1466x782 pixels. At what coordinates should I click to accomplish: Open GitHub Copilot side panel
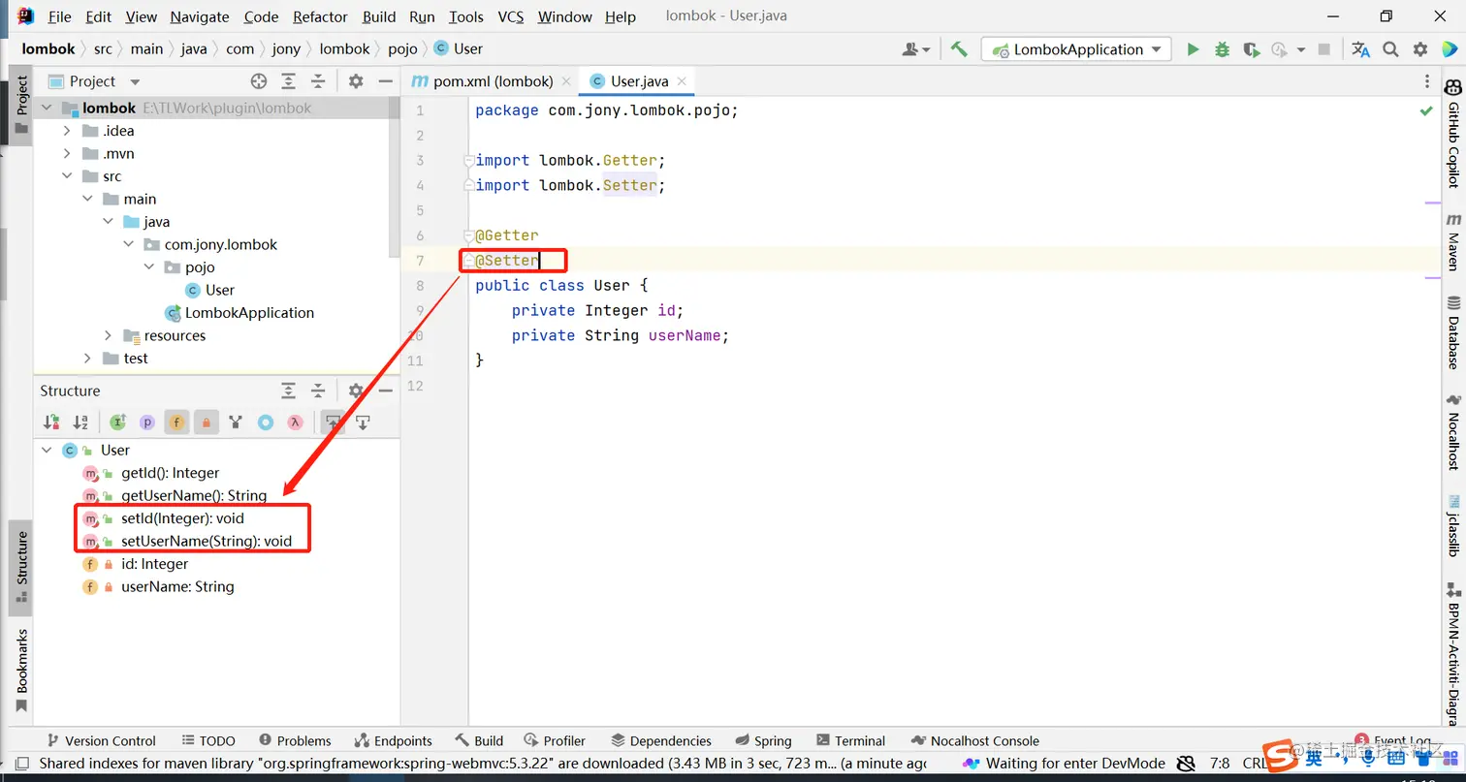1452,132
